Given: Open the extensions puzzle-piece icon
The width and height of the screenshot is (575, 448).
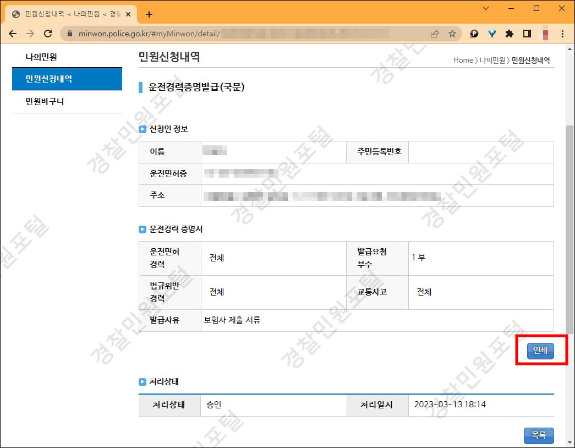Looking at the screenshot, I should point(510,34).
